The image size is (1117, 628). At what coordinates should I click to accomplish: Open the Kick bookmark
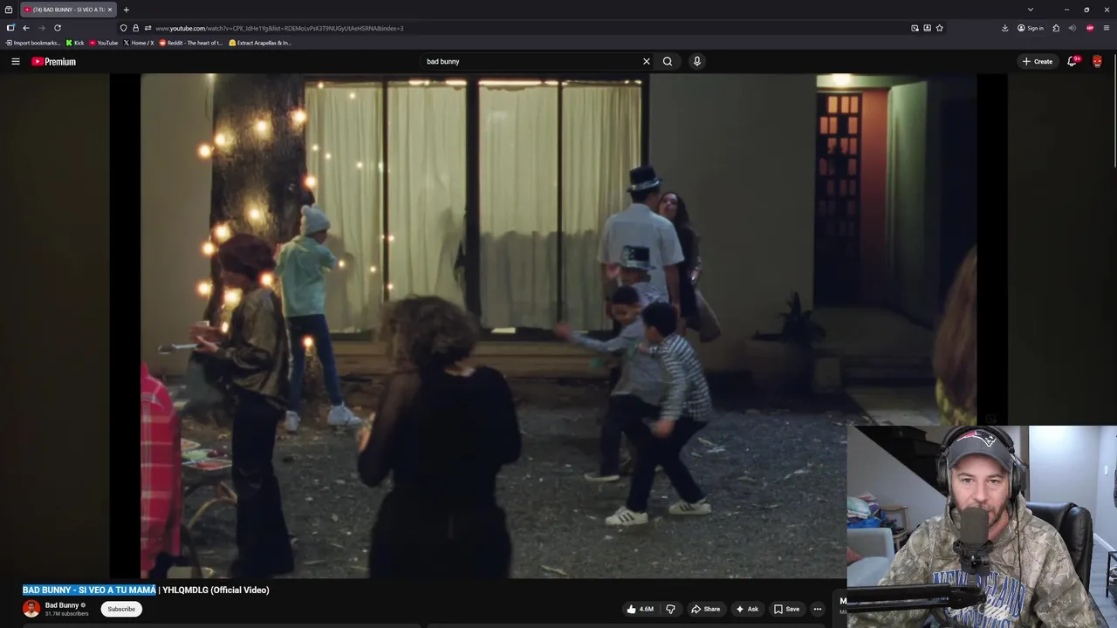point(75,43)
